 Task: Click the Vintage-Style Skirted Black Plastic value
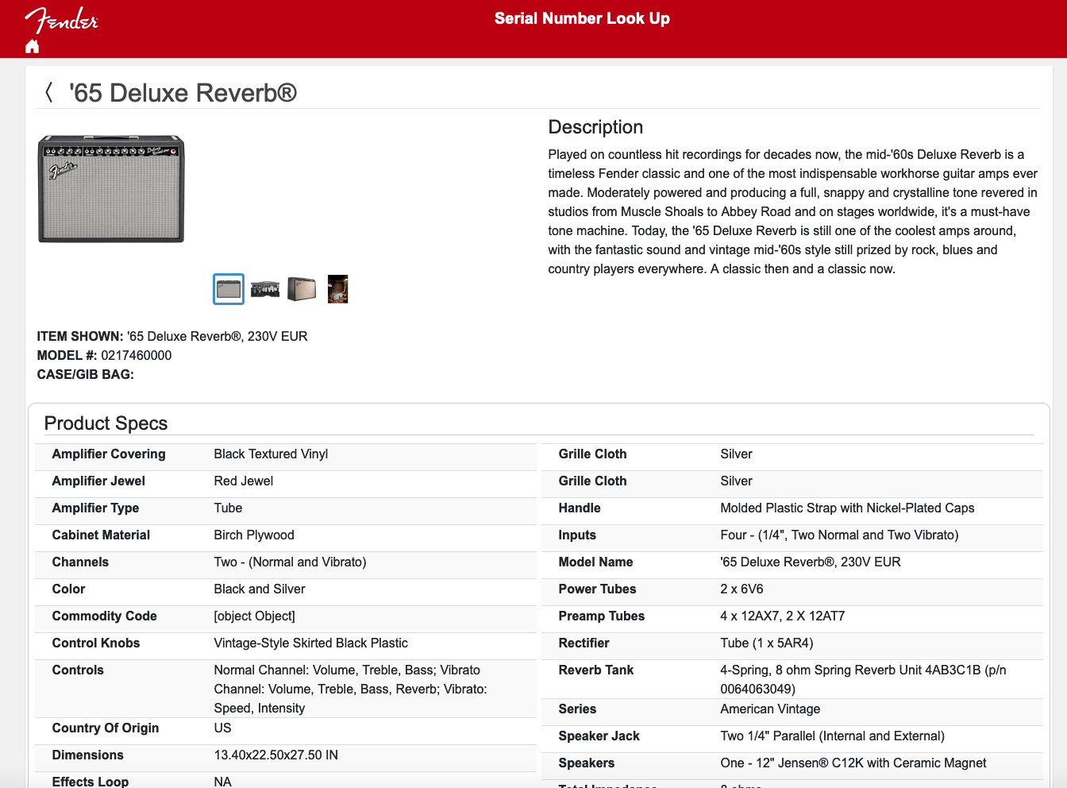point(311,643)
